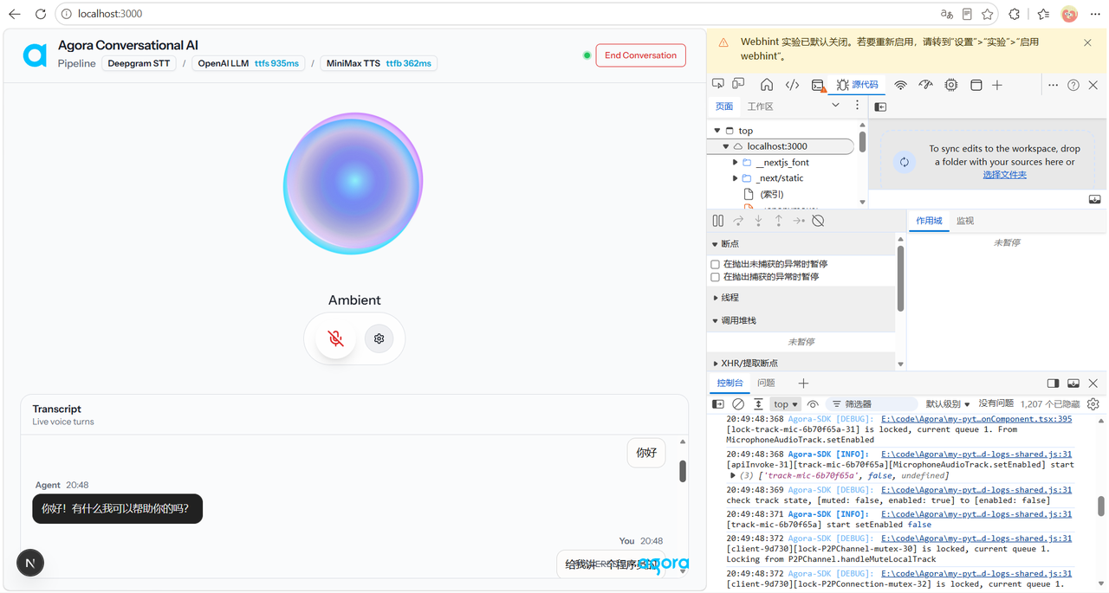Viewport: 1109px width, 593px height.
Task: Open DevTools help question mark
Action: click(x=1073, y=85)
